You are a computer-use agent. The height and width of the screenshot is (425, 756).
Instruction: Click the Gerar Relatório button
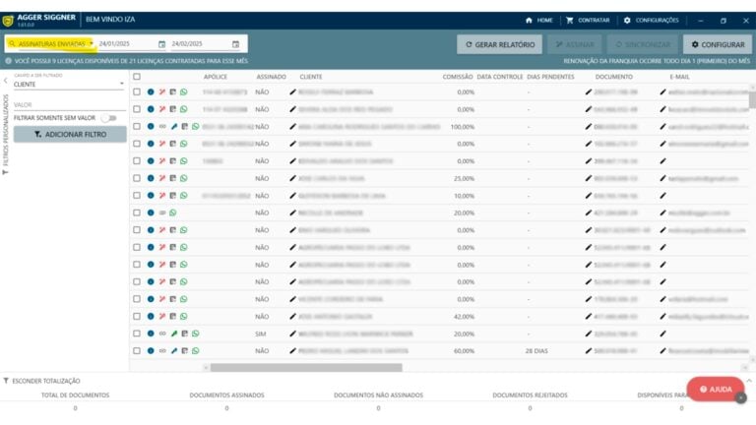click(x=499, y=44)
